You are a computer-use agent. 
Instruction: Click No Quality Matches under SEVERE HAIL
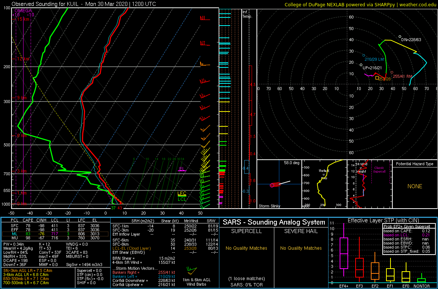(x=301, y=248)
